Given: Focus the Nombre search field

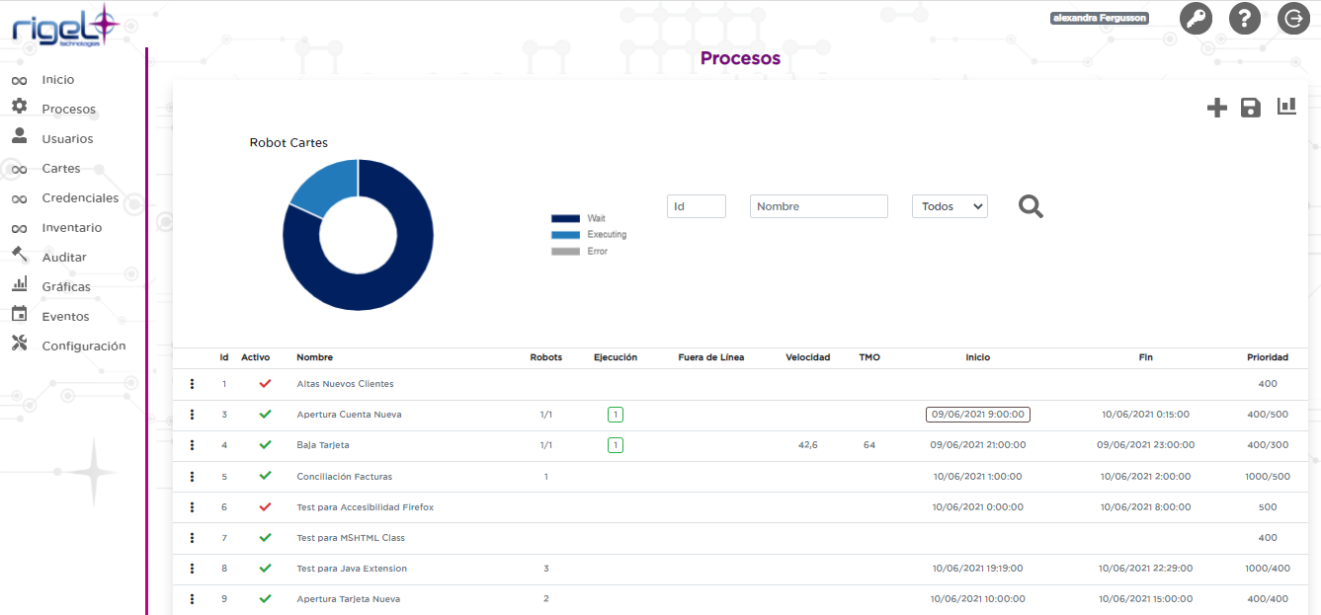Looking at the screenshot, I should tap(818, 206).
